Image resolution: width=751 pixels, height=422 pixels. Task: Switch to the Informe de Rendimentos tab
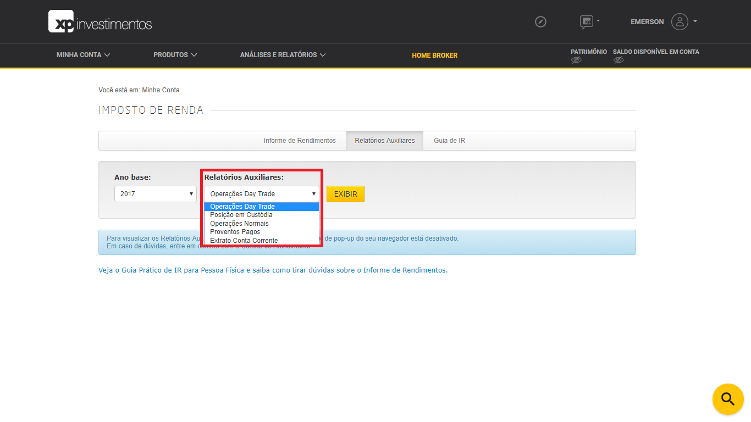tap(300, 140)
